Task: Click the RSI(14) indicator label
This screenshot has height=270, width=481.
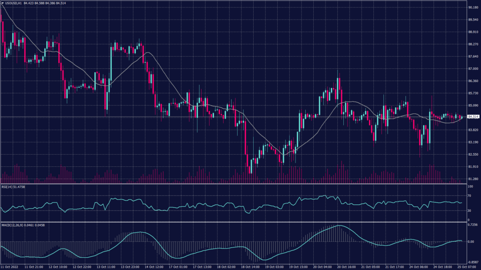Action: 8,187
